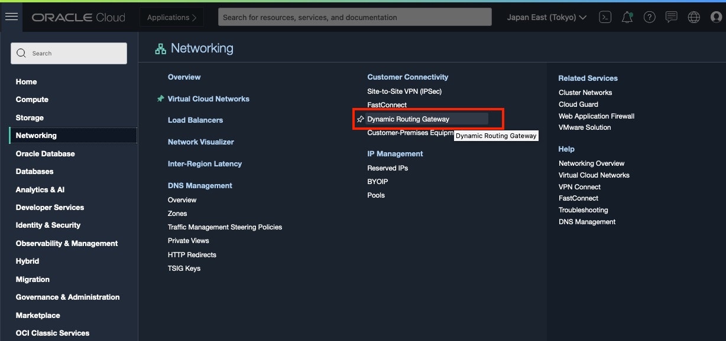Open Traffic Management Steering Policies

[225, 227]
